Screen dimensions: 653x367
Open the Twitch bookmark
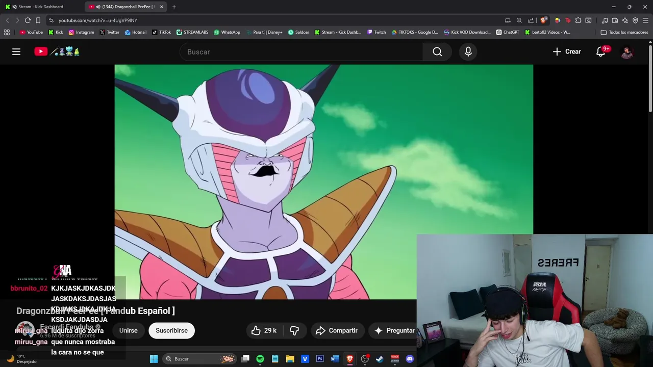(x=376, y=32)
